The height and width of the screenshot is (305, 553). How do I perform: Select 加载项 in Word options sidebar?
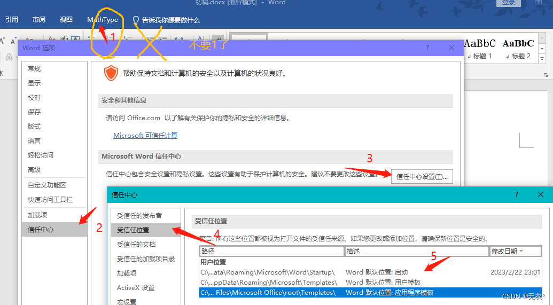click(54, 215)
